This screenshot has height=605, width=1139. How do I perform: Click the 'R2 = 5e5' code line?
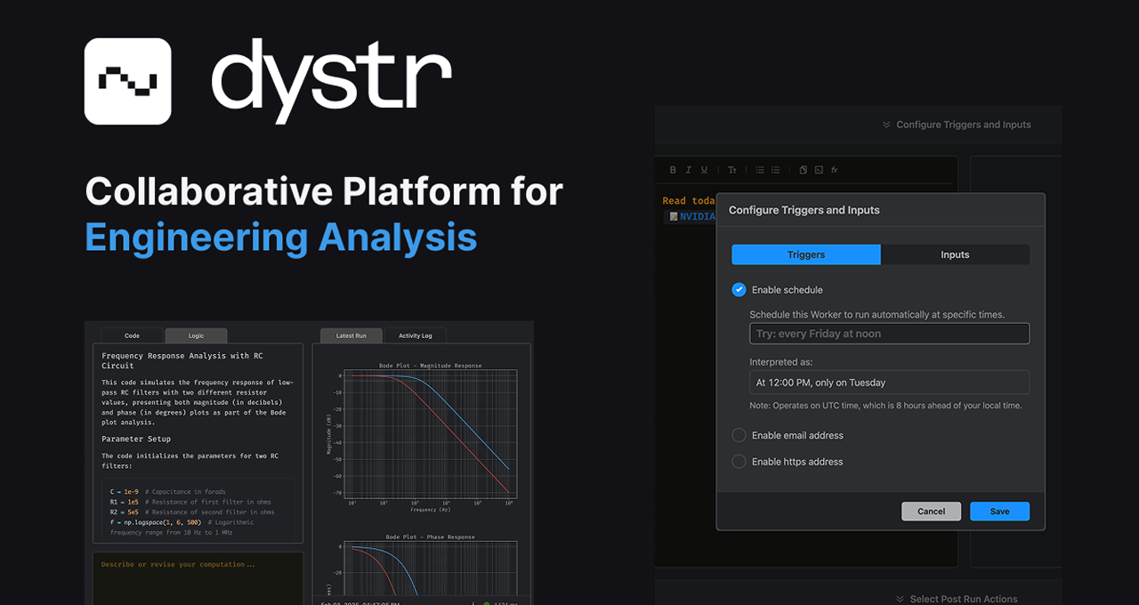[x=191, y=512]
